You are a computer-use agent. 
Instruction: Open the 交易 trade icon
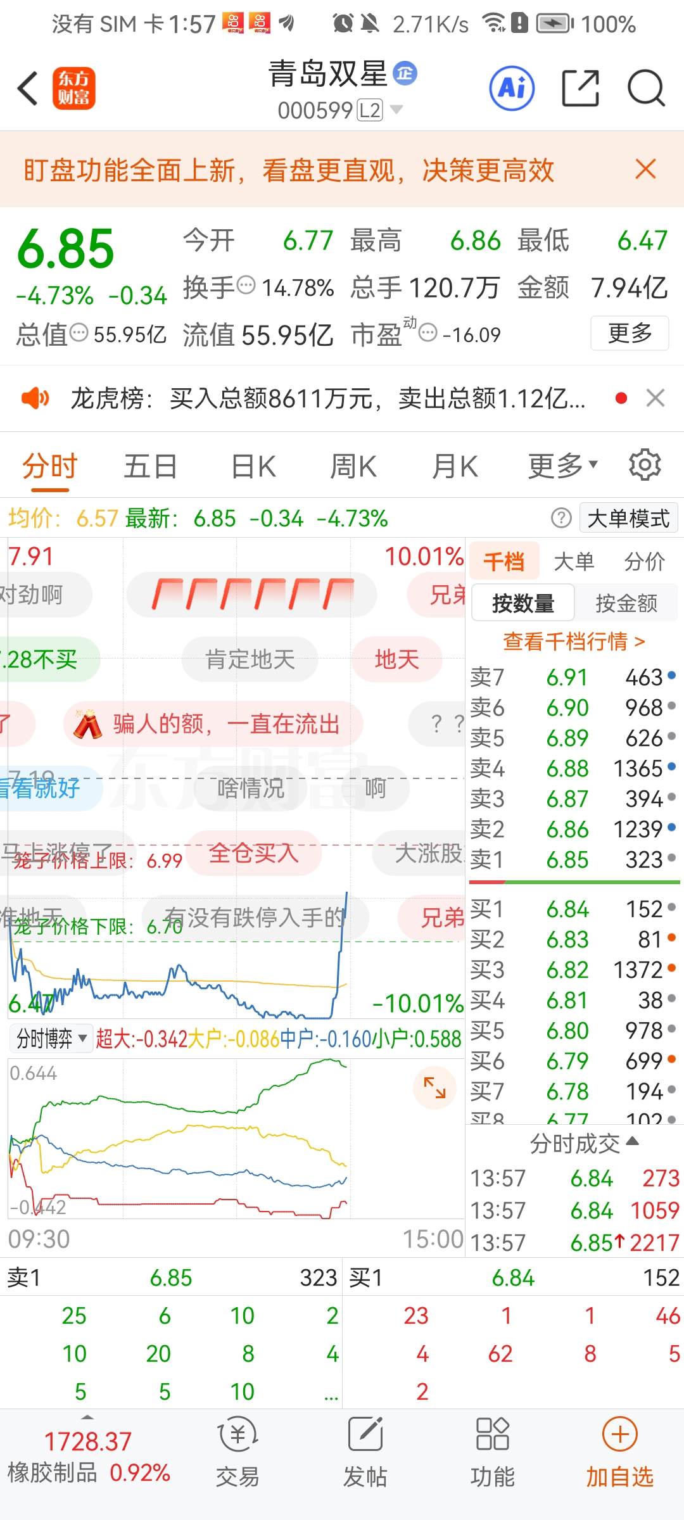[237, 1452]
